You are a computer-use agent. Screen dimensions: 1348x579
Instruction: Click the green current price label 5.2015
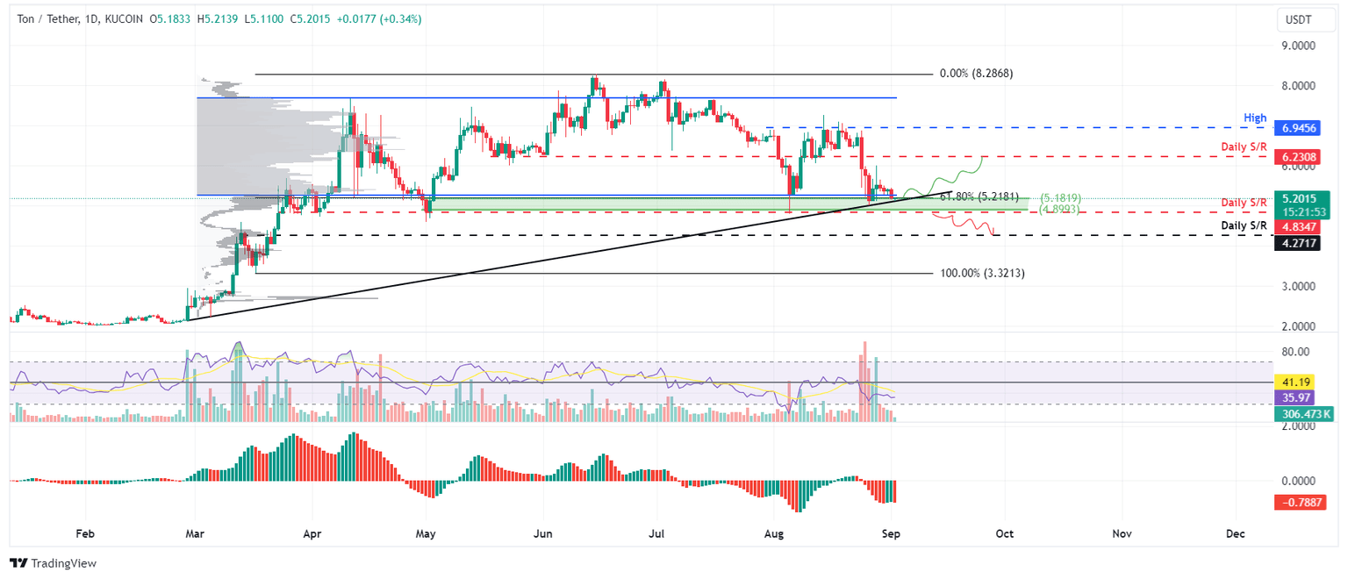coord(1297,200)
